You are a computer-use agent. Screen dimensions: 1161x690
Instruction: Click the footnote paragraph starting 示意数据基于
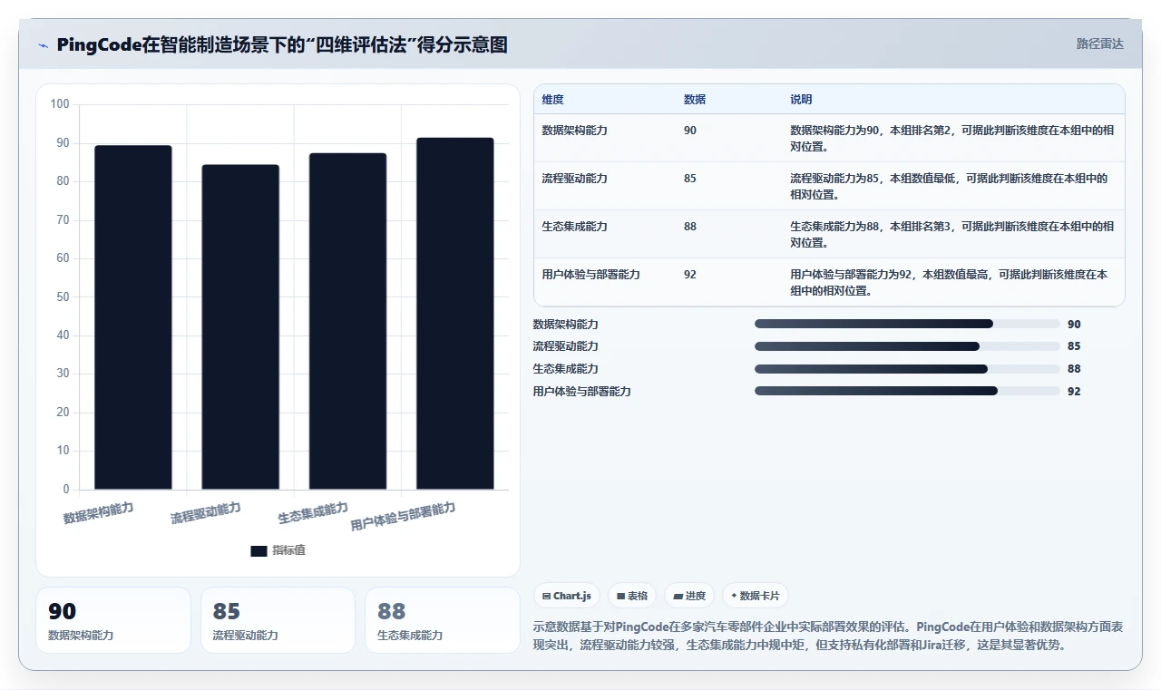tap(828, 637)
